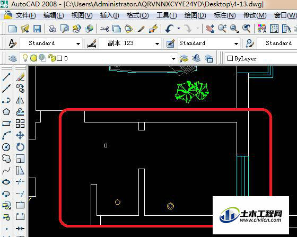This screenshot has width=297, height=237.
Task: Open the Layer Properties Manager
Action: [13, 58]
